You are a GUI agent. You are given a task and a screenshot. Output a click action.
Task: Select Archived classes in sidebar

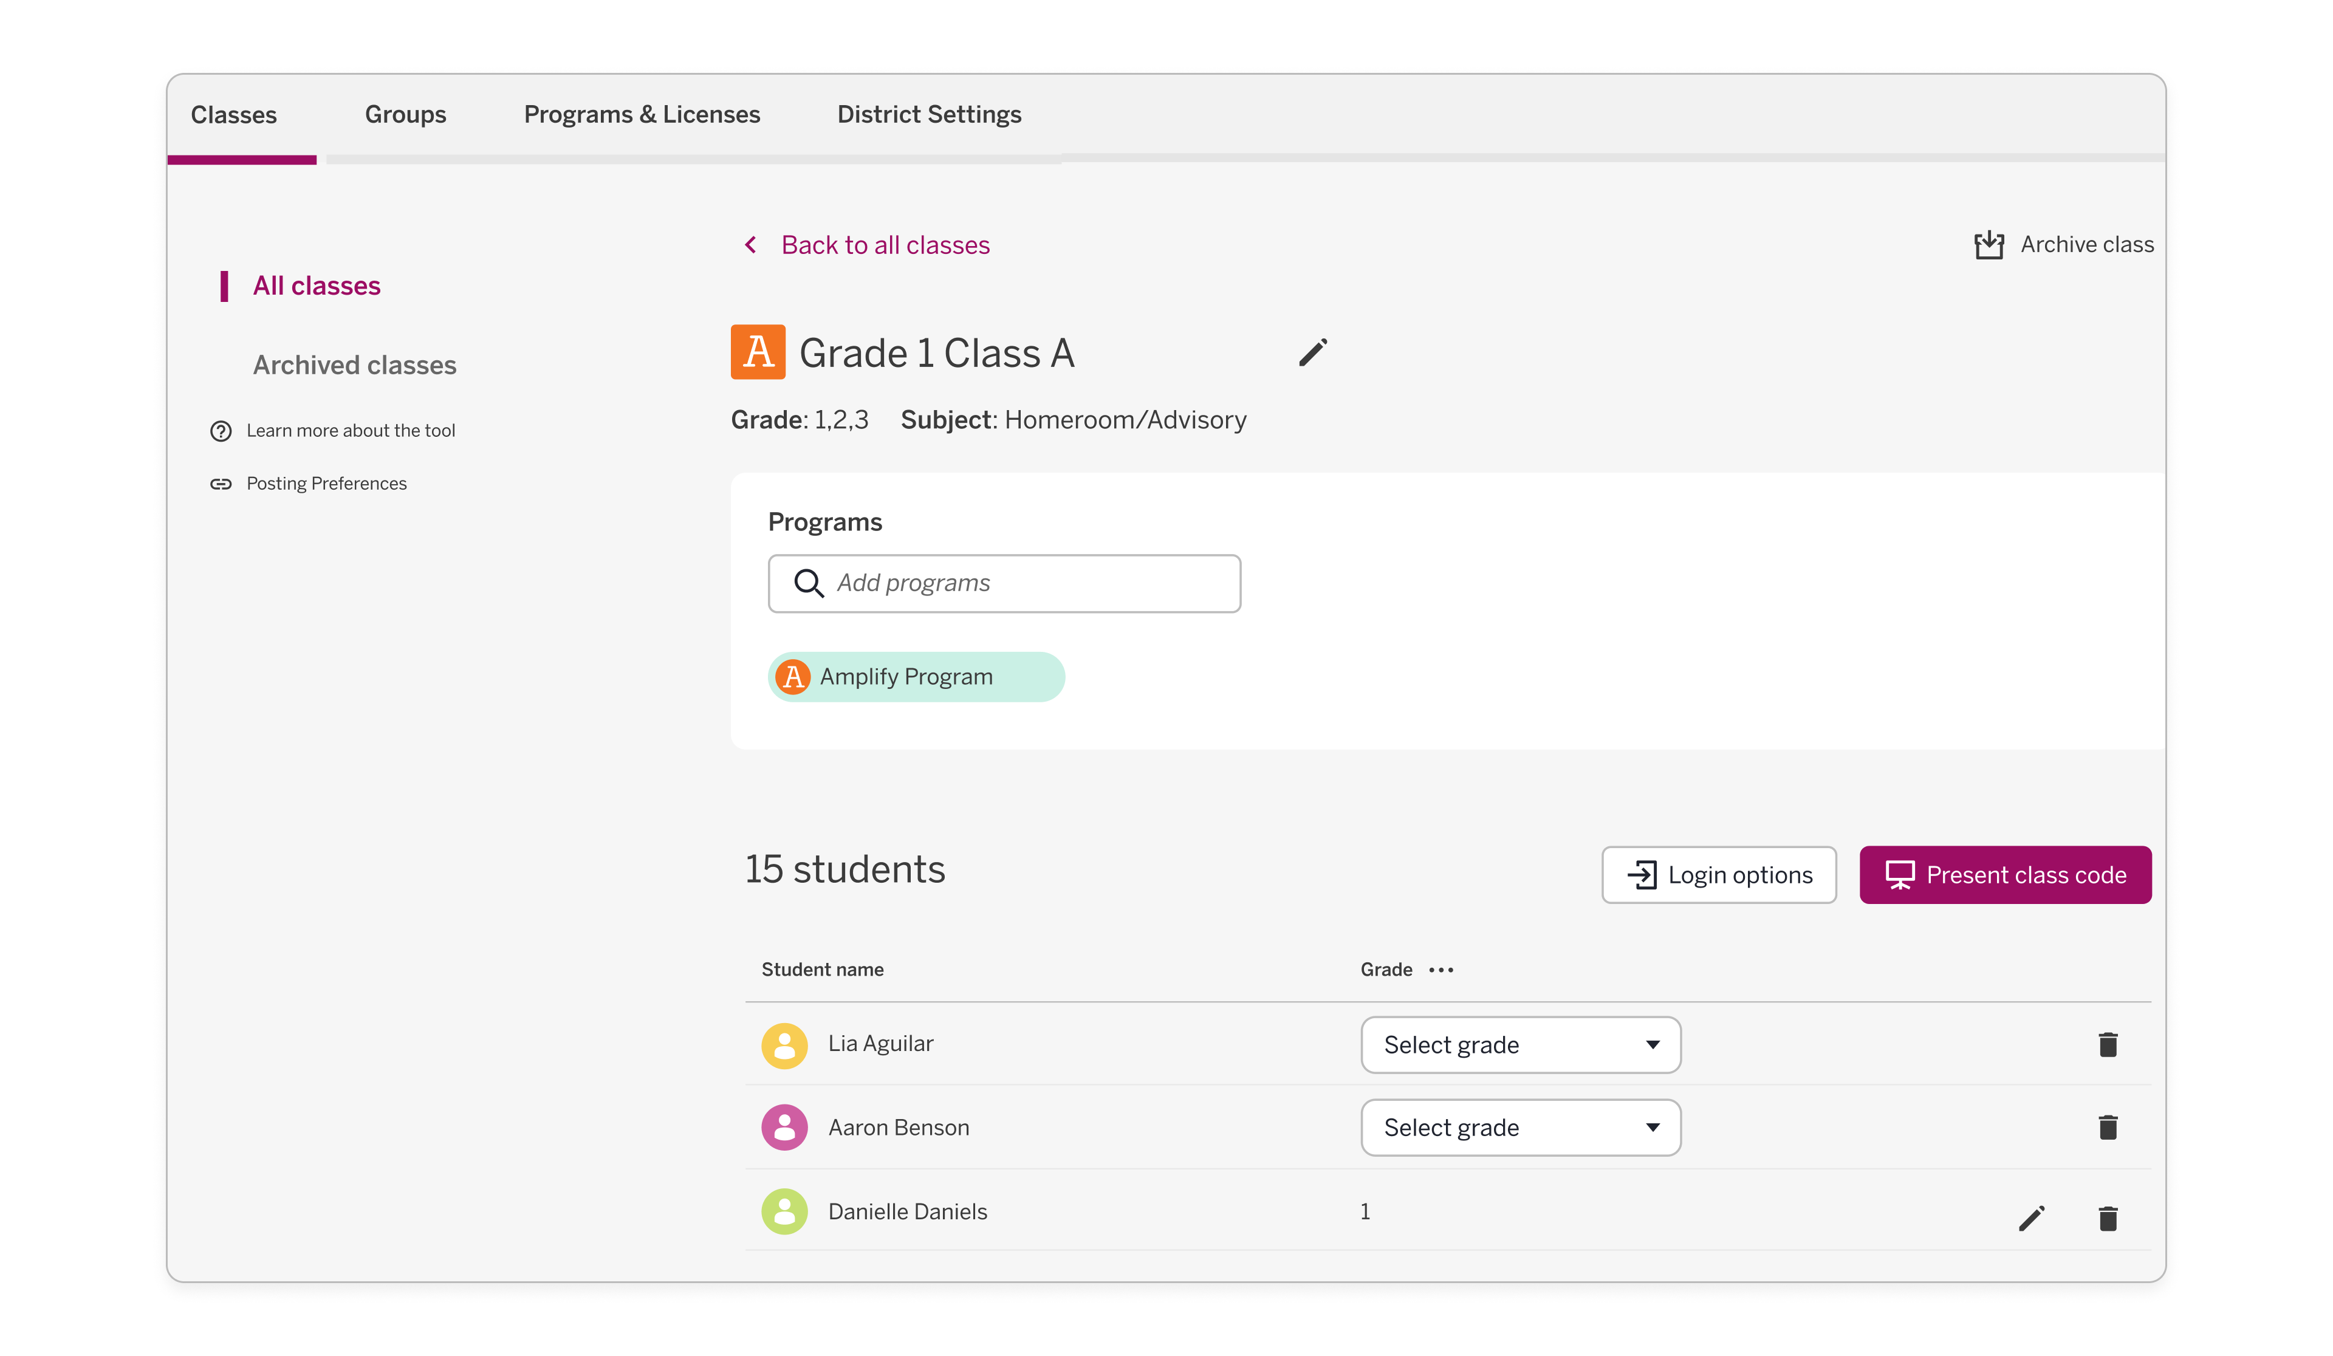click(x=355, y=365)
